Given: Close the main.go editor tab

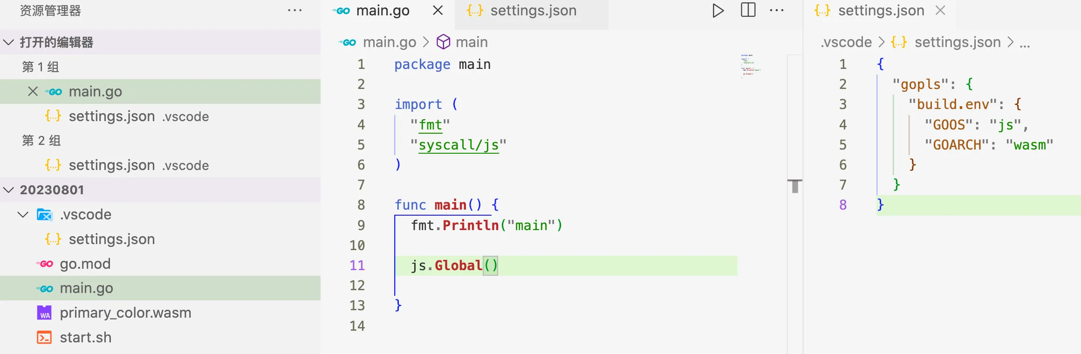Looking at the screenshot, I should (x=438, y=10).
